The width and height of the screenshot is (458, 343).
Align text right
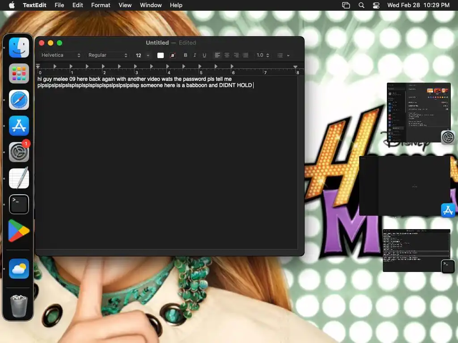coord(236,55)
